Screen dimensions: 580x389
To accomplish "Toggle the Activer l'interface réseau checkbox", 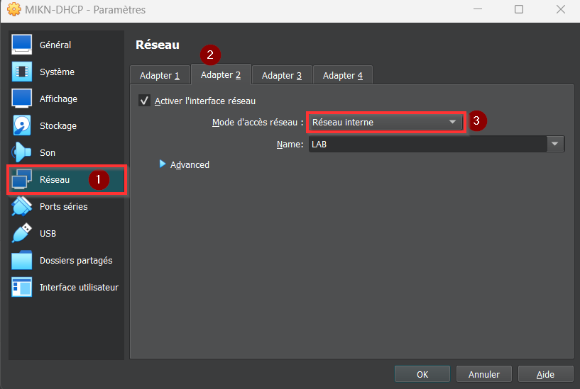I will 144,101.
